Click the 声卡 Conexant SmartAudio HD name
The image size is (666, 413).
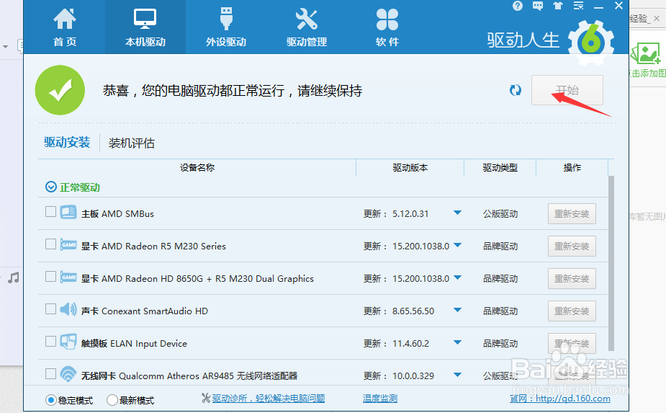[x=145, y=311]
